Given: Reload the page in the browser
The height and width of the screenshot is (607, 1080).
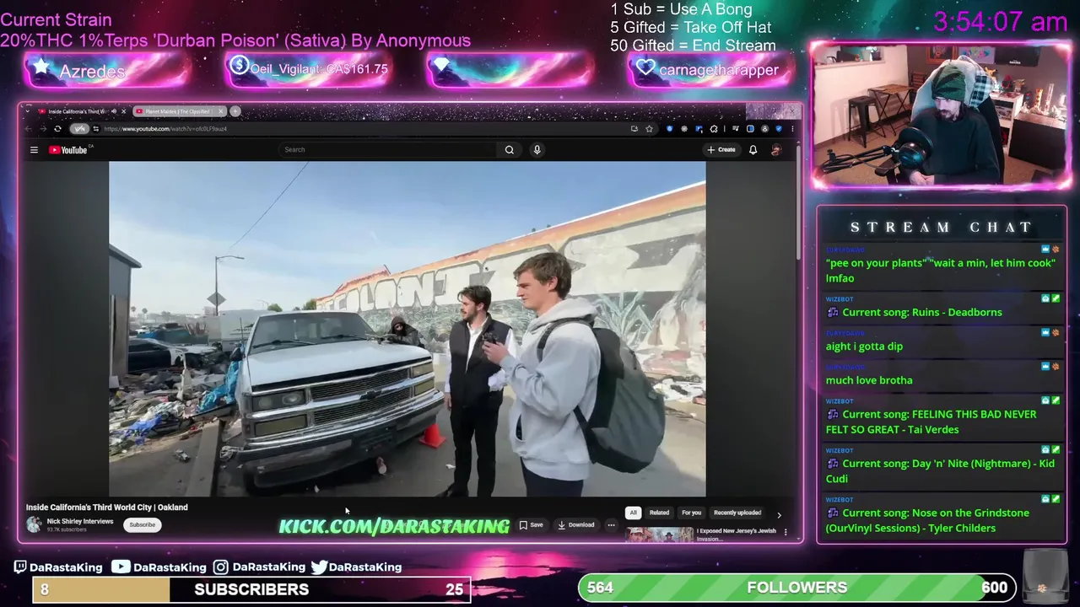Looking at the screenshot, I should 57,129.
